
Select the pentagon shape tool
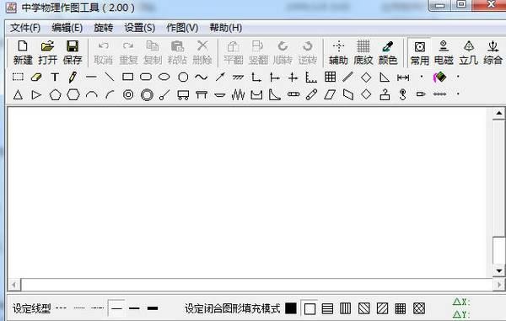click(x=55, y=94)
